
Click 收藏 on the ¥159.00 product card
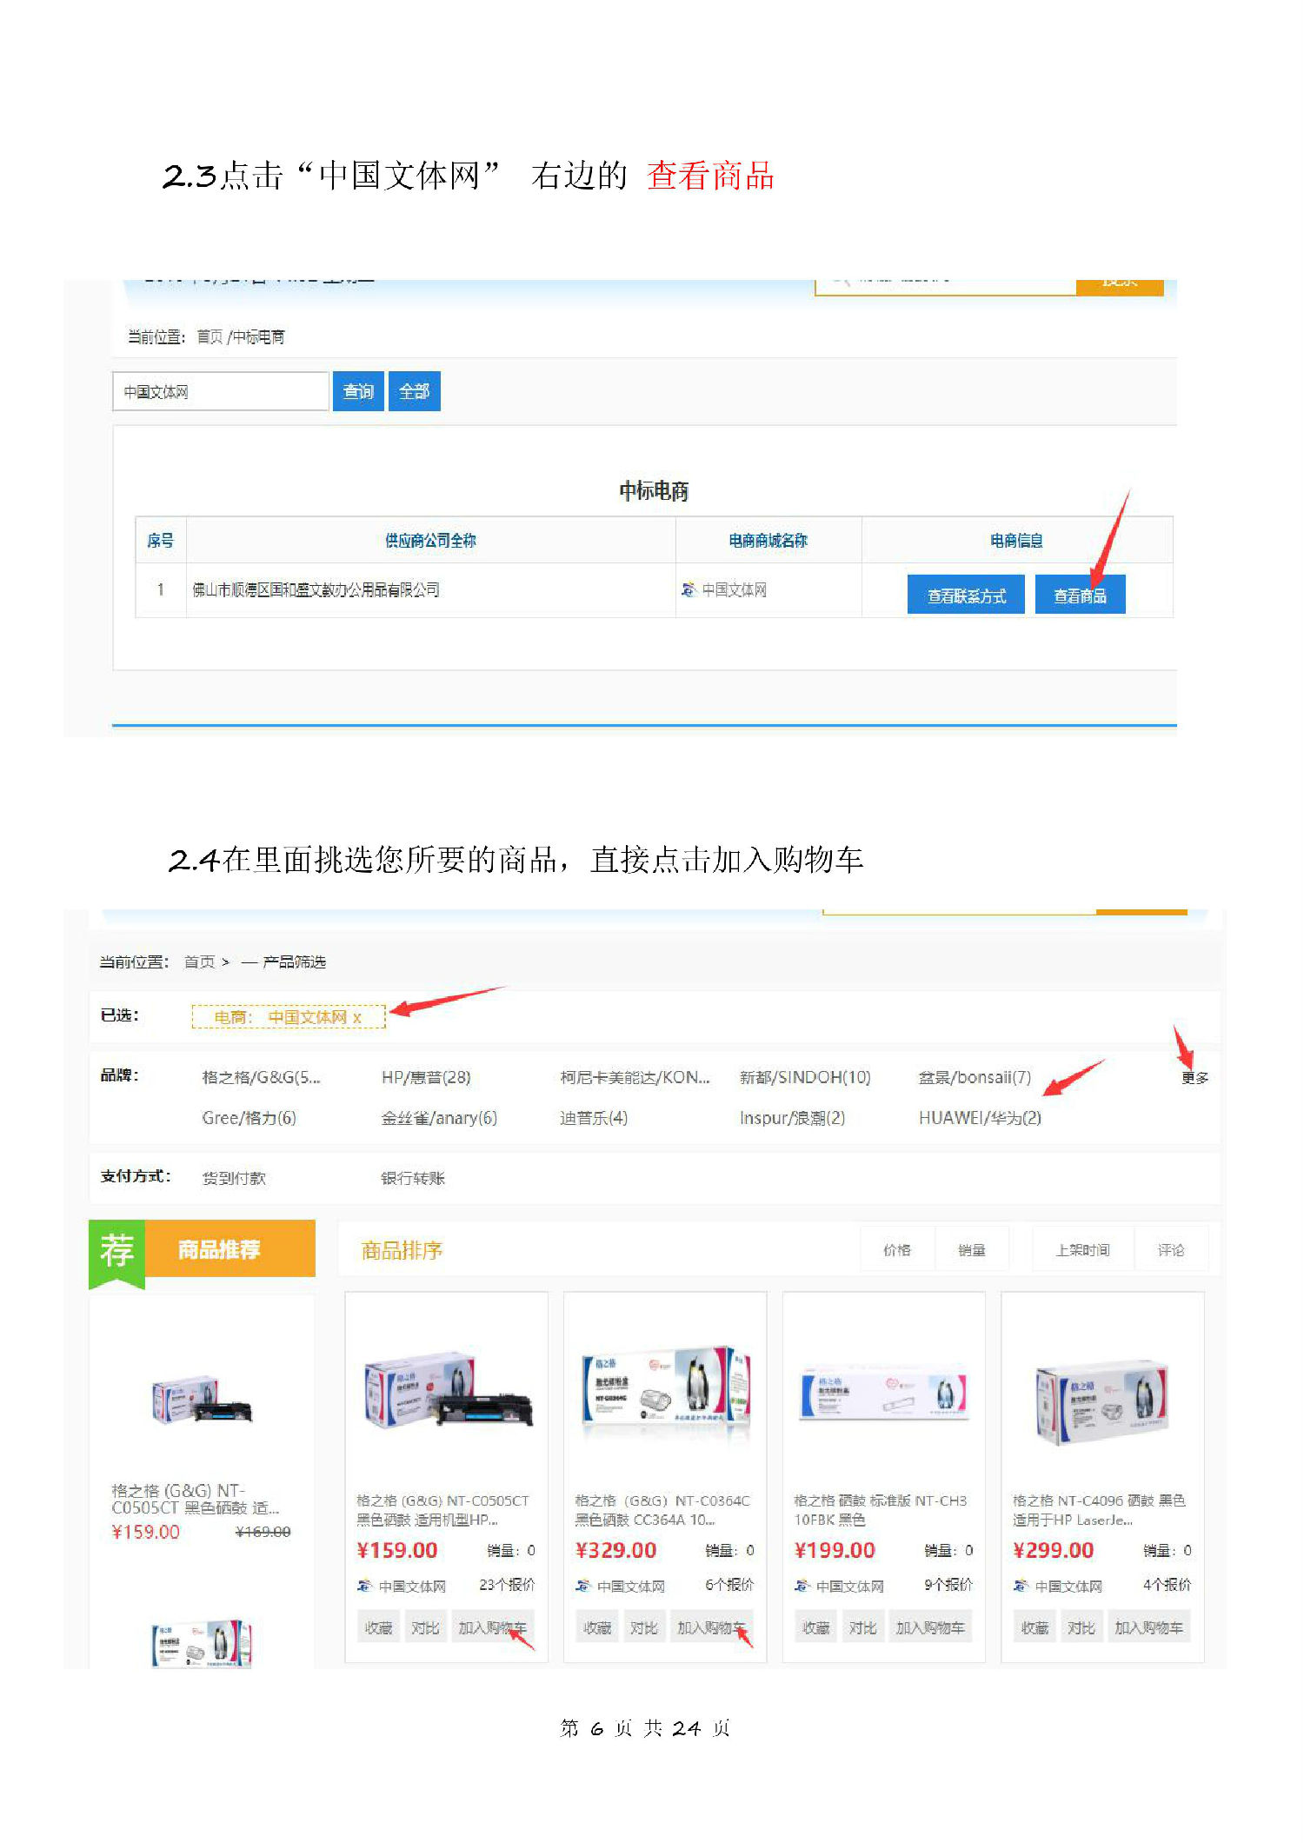378,1627
